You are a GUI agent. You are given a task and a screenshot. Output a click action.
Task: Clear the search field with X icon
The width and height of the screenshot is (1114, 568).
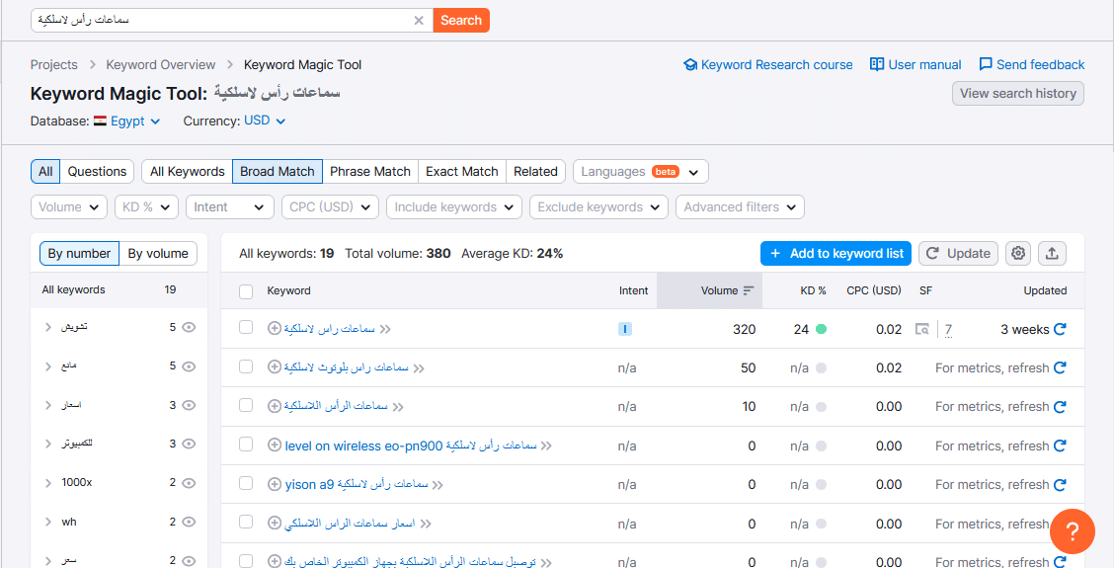click(419, 21)
